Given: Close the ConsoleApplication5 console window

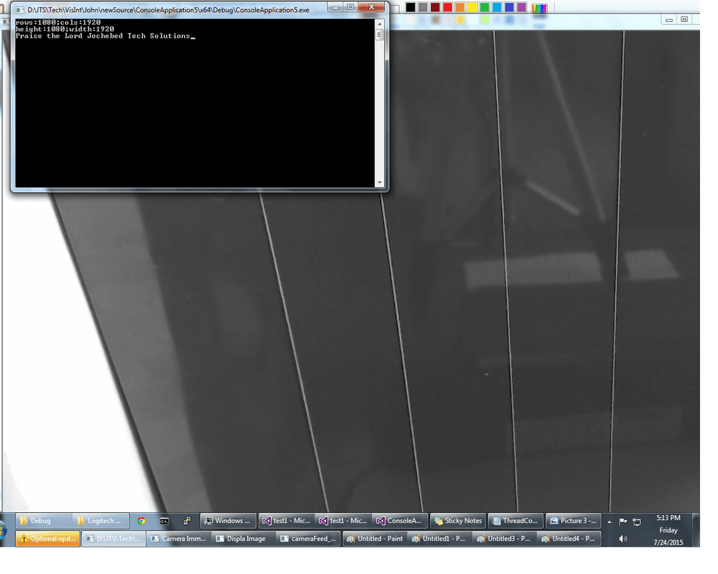Looking at the screenshot, I should 372,7.
